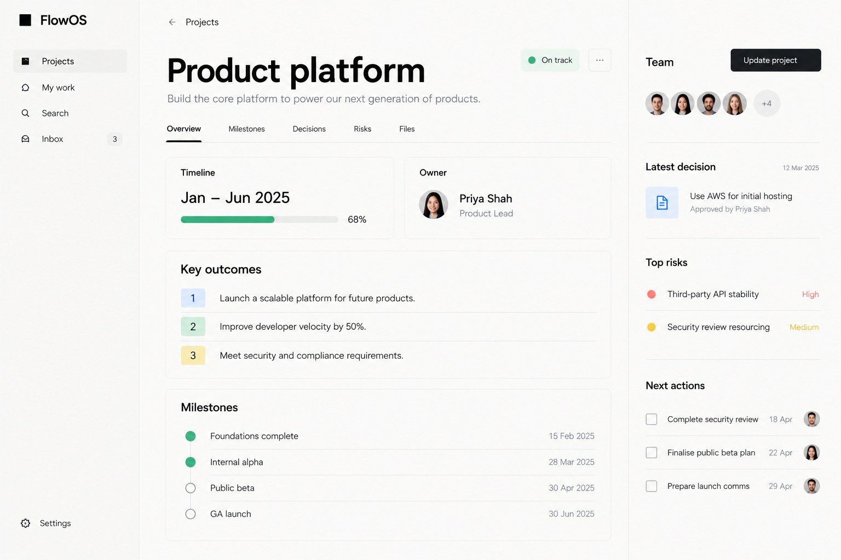Select the Overview tab

(x=184, y=129)
